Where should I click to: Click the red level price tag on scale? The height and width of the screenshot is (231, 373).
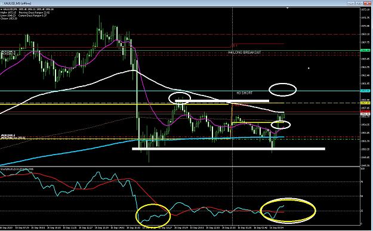point(365,112)
